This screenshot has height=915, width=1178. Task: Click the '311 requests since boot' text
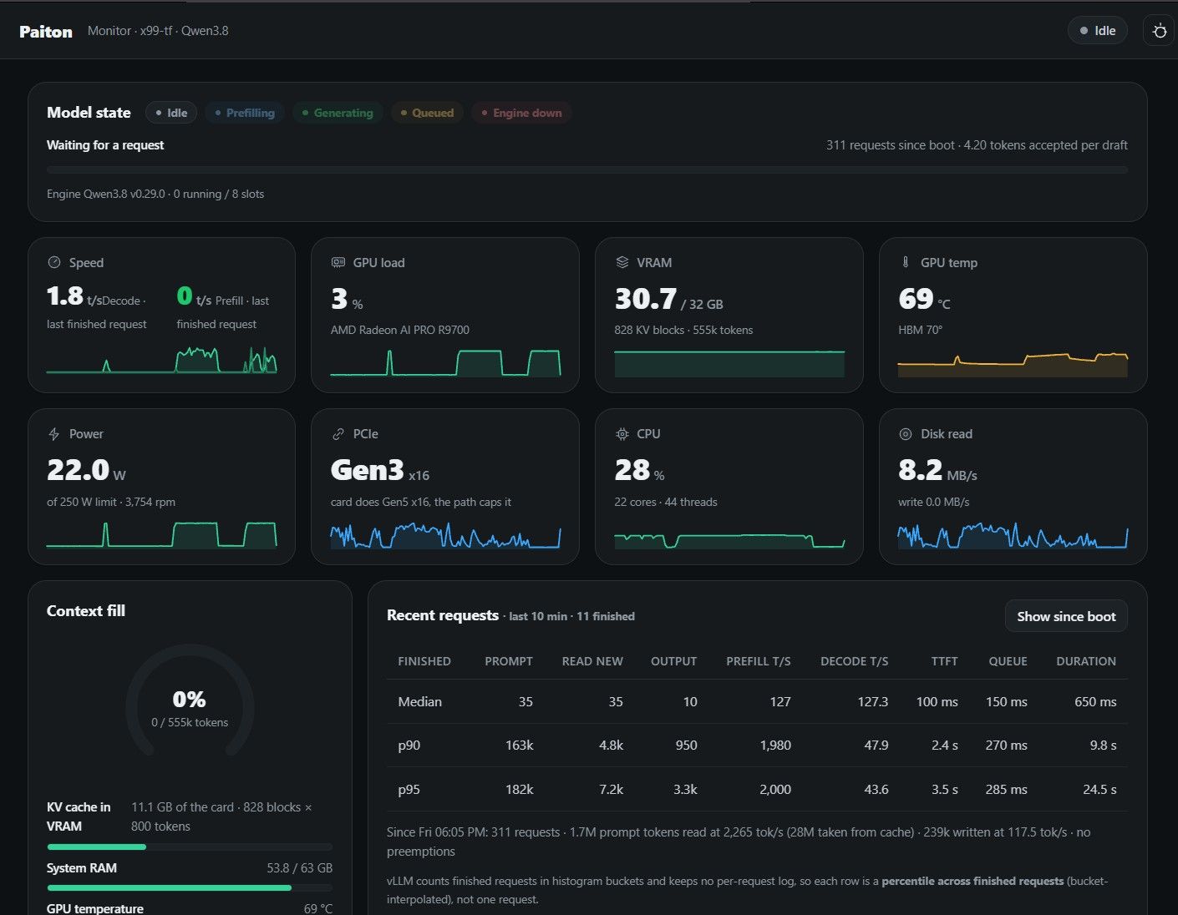(x=890, y=145)
